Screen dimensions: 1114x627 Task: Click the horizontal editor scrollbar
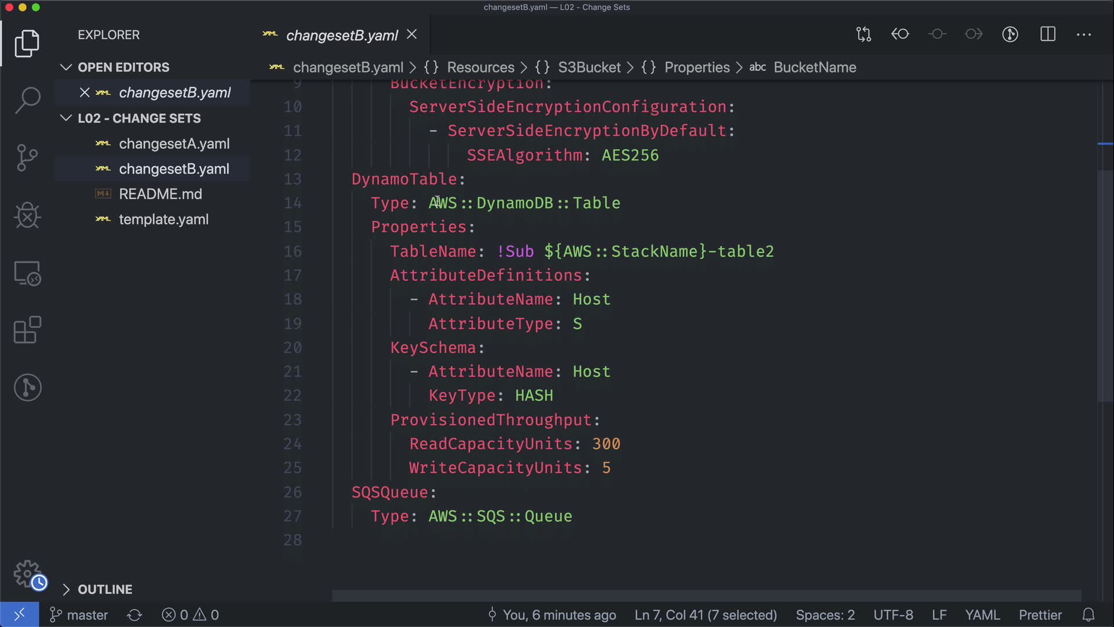tap(706, 596)
